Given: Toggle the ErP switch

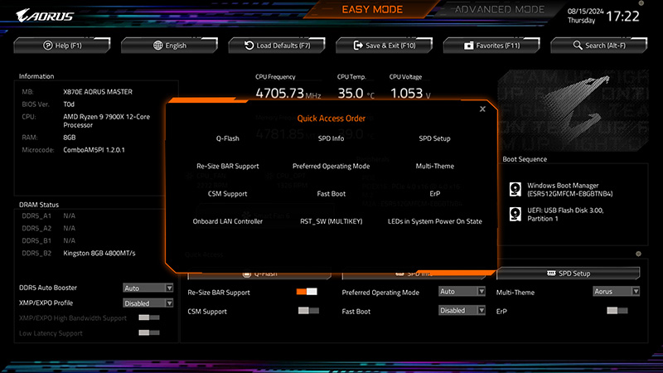Looking at the screenshot, I should [x=617, y=311].
